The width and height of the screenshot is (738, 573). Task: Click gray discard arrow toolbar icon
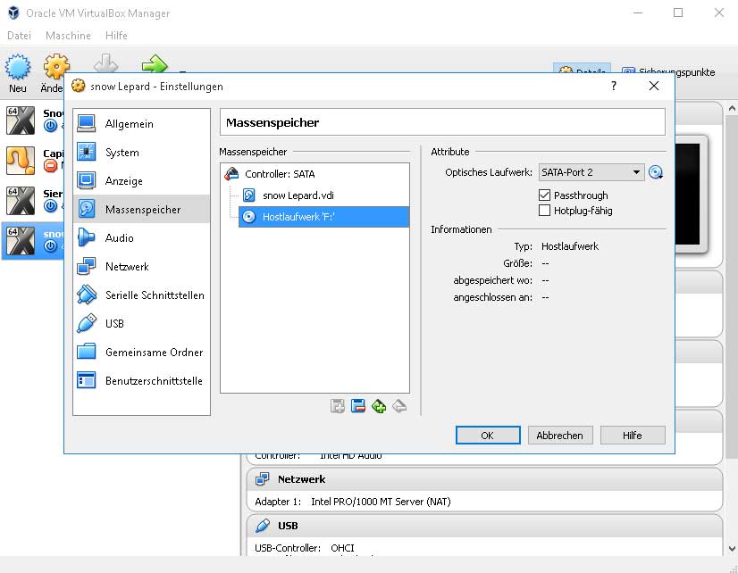click(x=106, y=63)
